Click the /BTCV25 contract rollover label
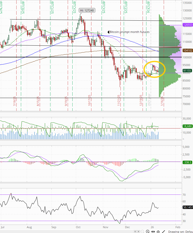Image resolution: width=193 pixels, height=233 pixels. click(x=74, y=7)
